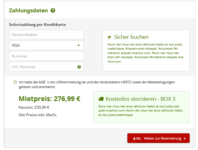This screenshot has height=150, width=198.
Task: Accept the AGB terms checkbox
Action: (x=15, y=82)
